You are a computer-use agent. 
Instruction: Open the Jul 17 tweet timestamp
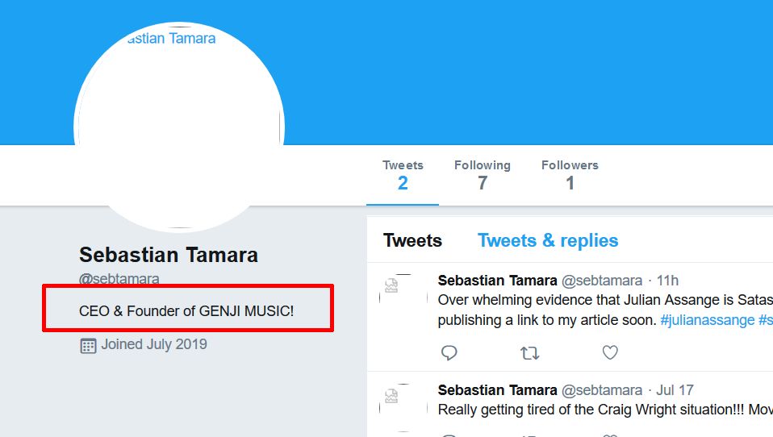click(675, 390)
